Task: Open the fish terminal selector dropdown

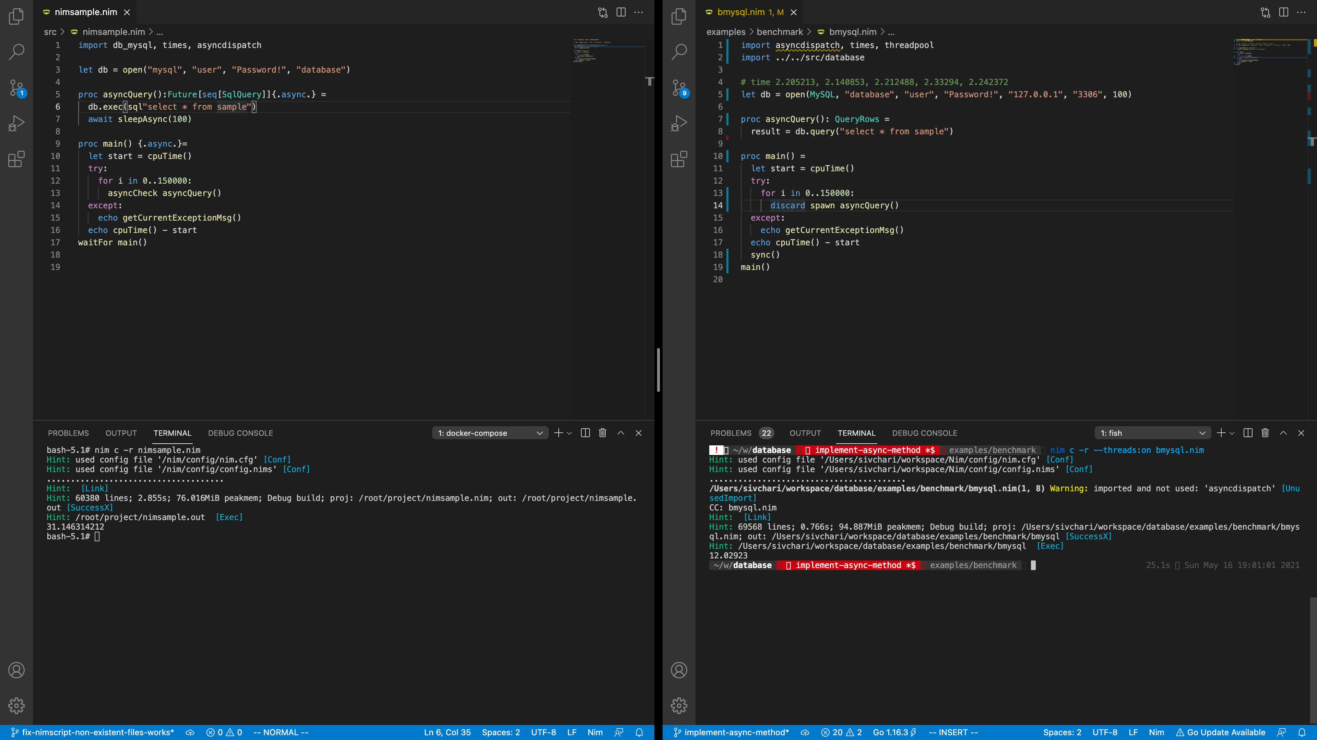Action: pyautogui.click(x=1152, y=433)
